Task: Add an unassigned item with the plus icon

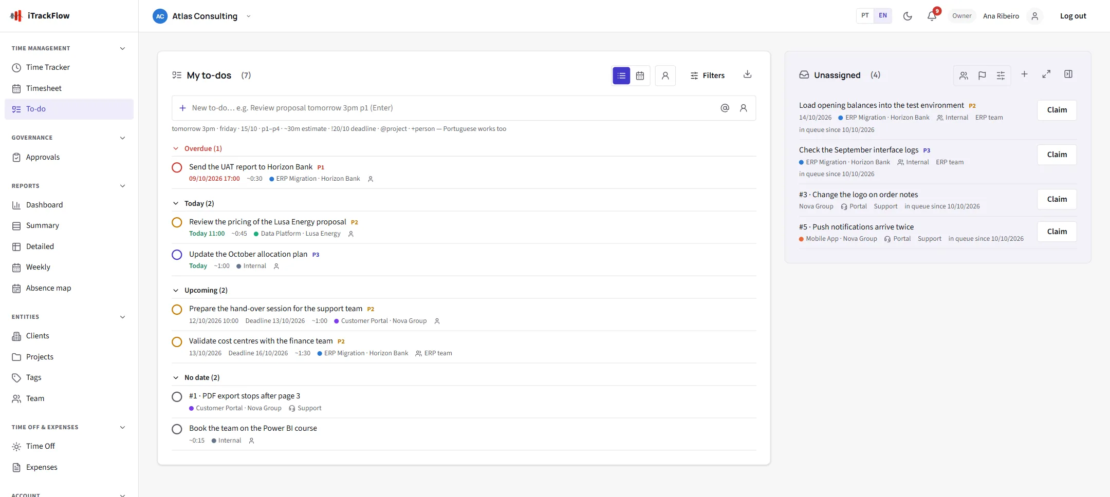Action: pyautogui.click(x=1024, y=74)
